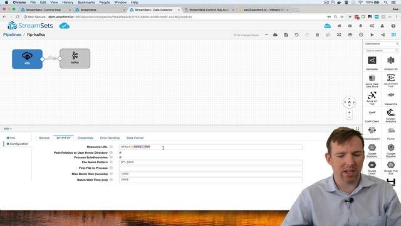Click the blue Control Hub cloud icon
Screen dimensions: 401x226
327,26
